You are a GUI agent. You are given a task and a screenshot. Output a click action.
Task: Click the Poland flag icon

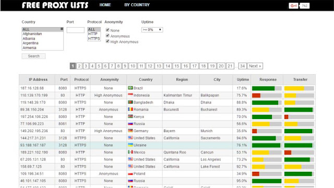(x=130, y=173)
